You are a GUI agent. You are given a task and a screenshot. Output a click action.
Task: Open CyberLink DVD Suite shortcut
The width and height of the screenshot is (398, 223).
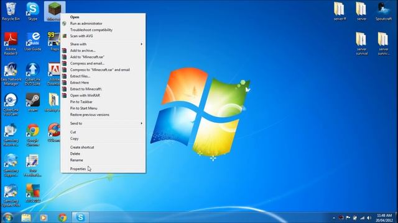coord(32,74)
